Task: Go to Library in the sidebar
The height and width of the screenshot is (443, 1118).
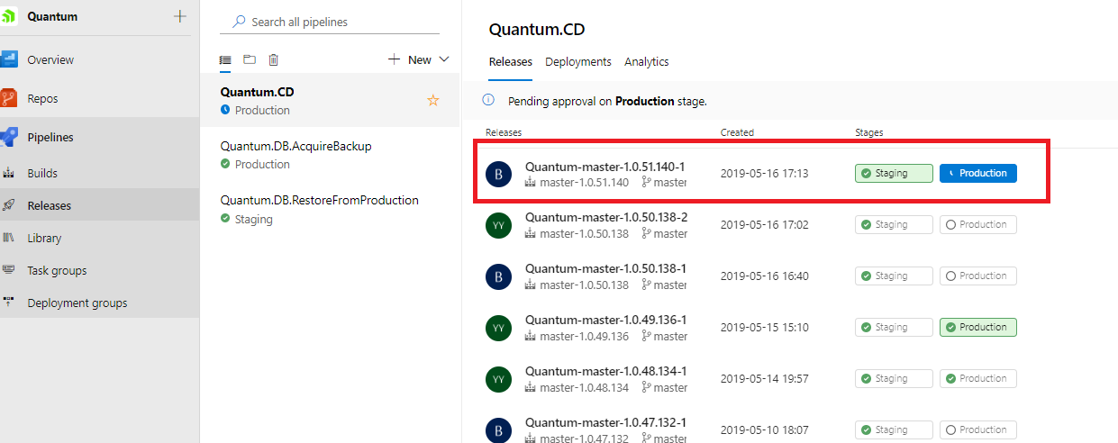Action: tap(44, 238)
